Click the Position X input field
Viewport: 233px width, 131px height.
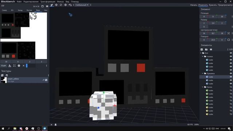coord(204,16)
